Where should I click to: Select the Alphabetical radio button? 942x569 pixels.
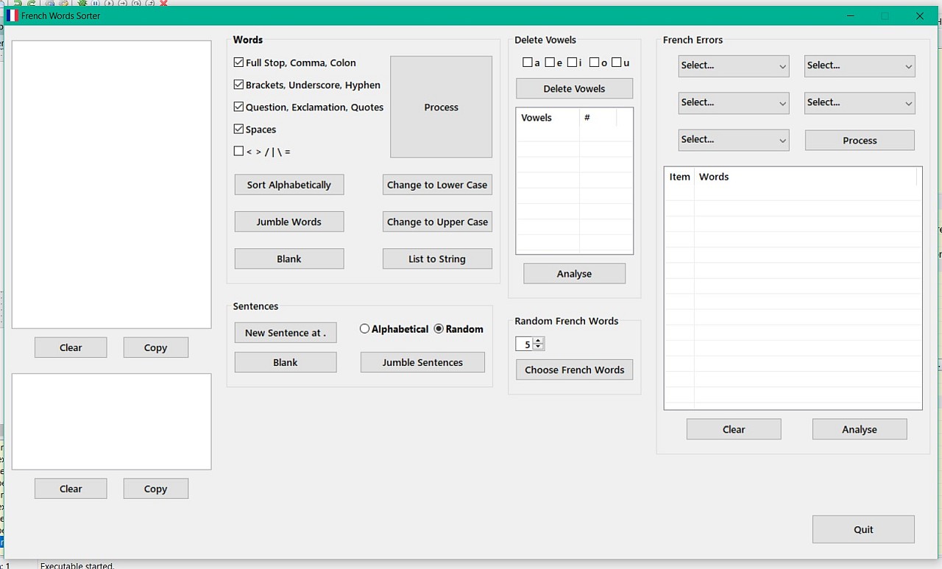pyautogui.click(x=364, y=329)
